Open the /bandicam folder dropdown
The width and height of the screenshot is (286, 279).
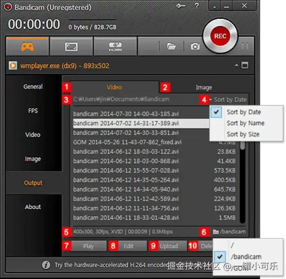point(230,232)
